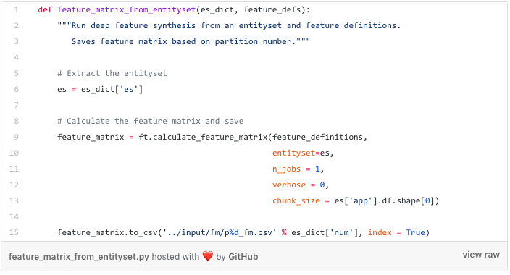Screen dimensions: 510x275
Task: Select line number 13
Action: 14,201
